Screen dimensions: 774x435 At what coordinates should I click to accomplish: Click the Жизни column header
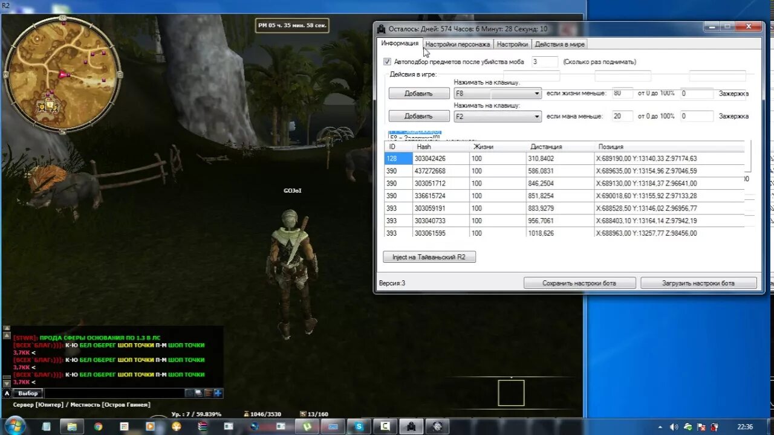[498, 147]
